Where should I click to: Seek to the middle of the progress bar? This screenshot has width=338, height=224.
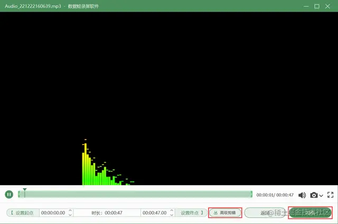pos(135,195)
